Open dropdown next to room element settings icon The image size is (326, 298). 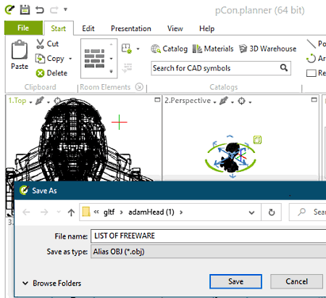[138, 49]
